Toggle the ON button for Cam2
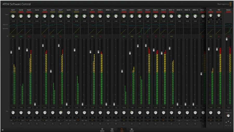The width and height of the screenshot is (234, 132). (20, 121)
